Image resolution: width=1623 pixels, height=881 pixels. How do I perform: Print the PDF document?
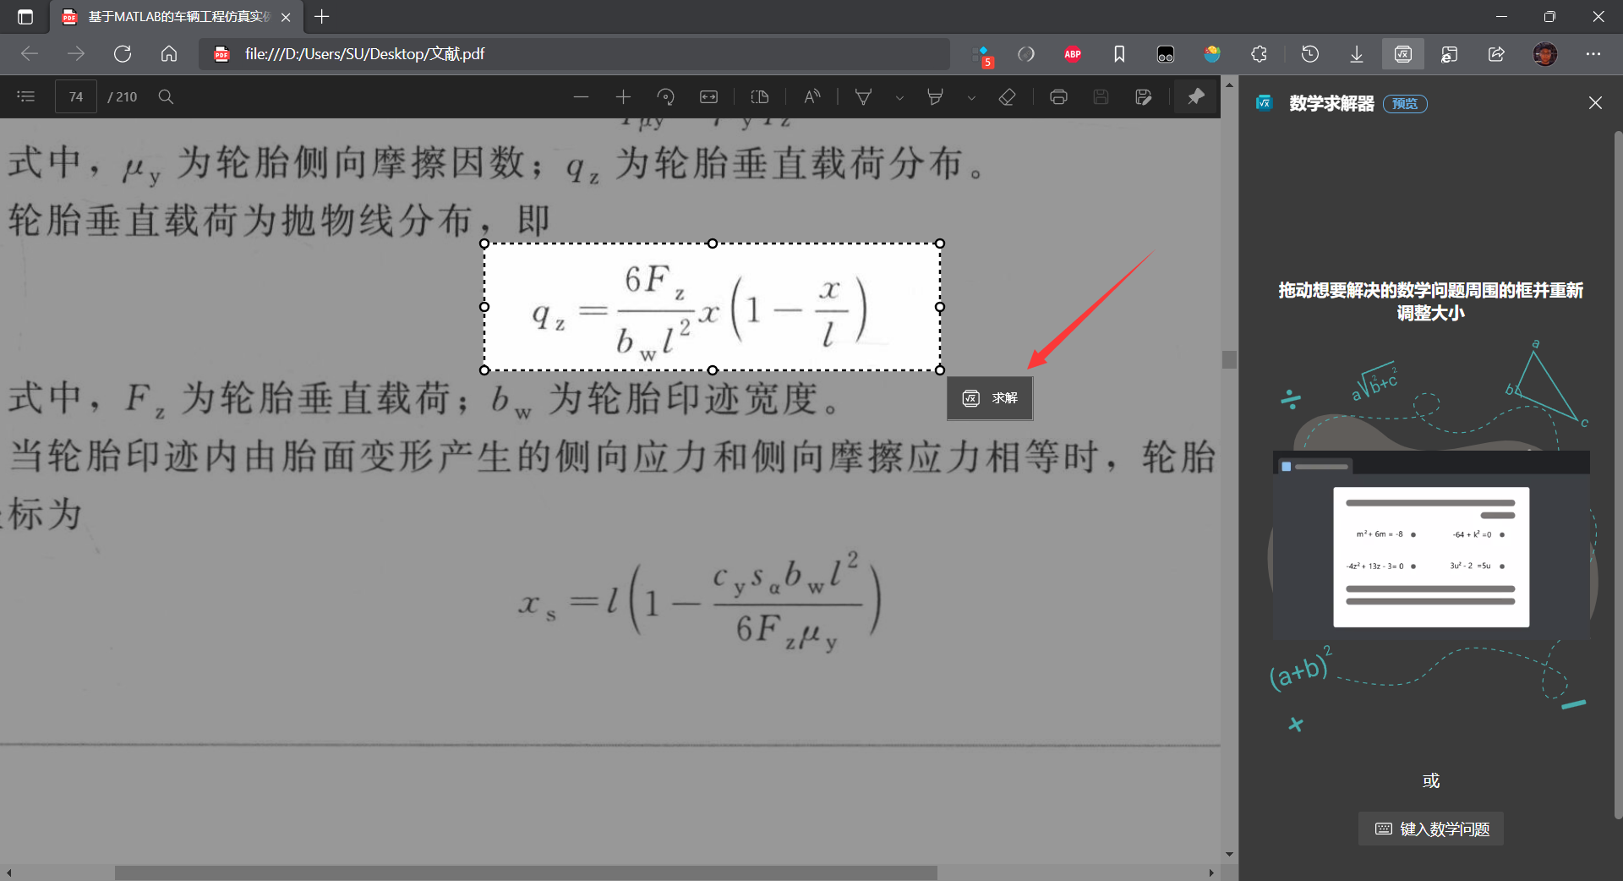1057,96
